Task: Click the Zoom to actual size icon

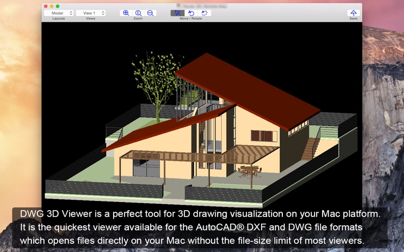Action: 138,13
